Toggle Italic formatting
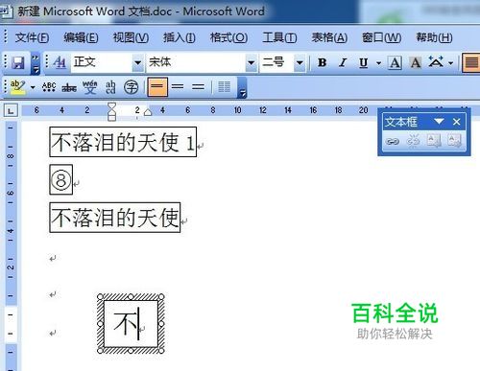This screenshot has width=480, height=371. pyautogui.click(x=343, y=62)
